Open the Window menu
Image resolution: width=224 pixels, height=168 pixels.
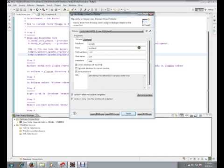pyautogui.click(x=72, y=5)
